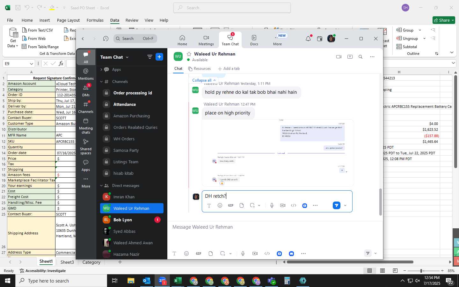Open the screenshot dropdown in the reply edit box
The image size is (459, 287).
click(259, 206)
